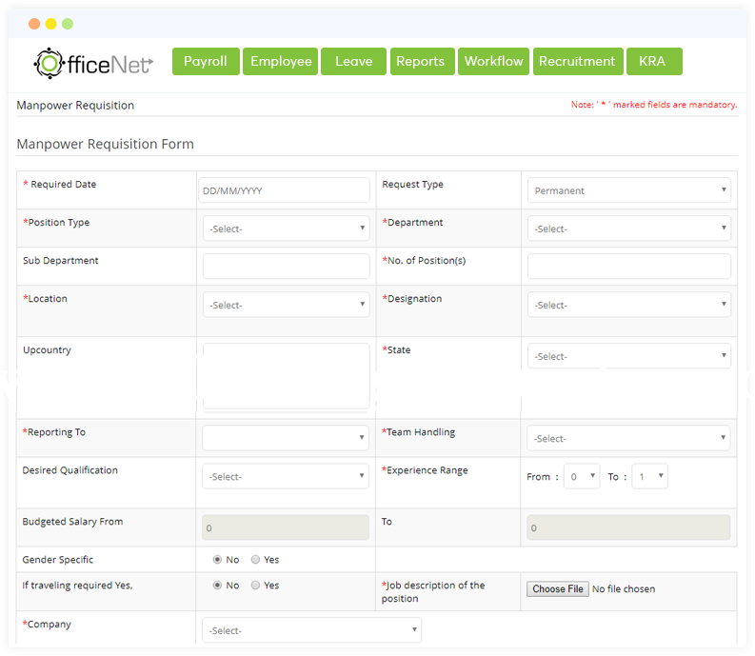Open the Experience Range From dropdown

(582, 476)
